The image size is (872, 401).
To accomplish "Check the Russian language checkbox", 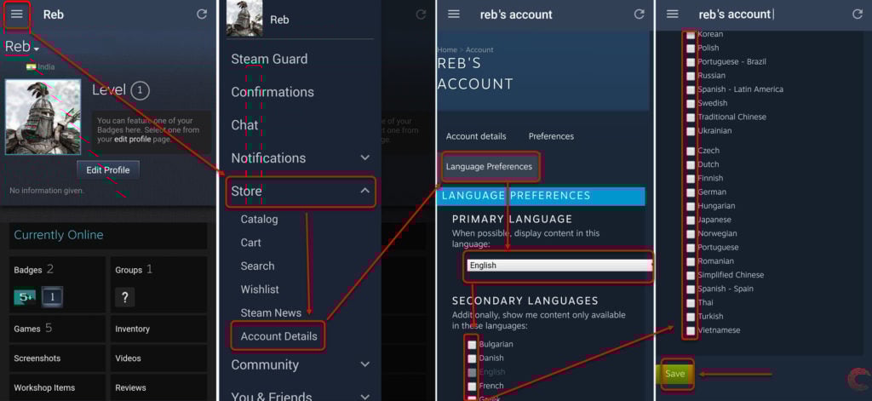I will (x=690, y=76).
